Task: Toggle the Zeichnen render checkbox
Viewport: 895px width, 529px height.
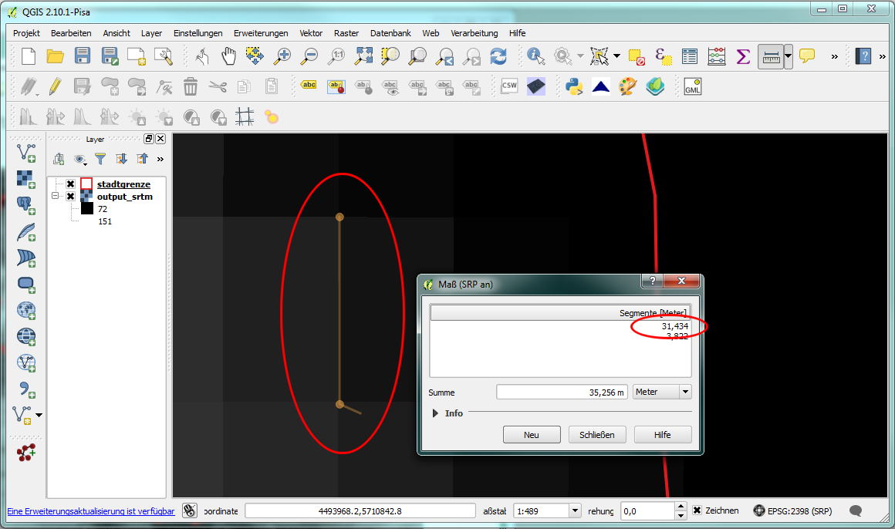Action: (x=697, y=510)
